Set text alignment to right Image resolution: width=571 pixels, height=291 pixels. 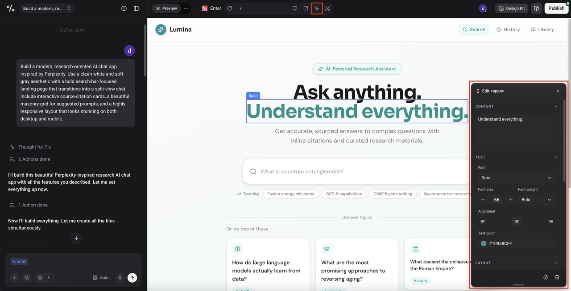coord(550,222)
